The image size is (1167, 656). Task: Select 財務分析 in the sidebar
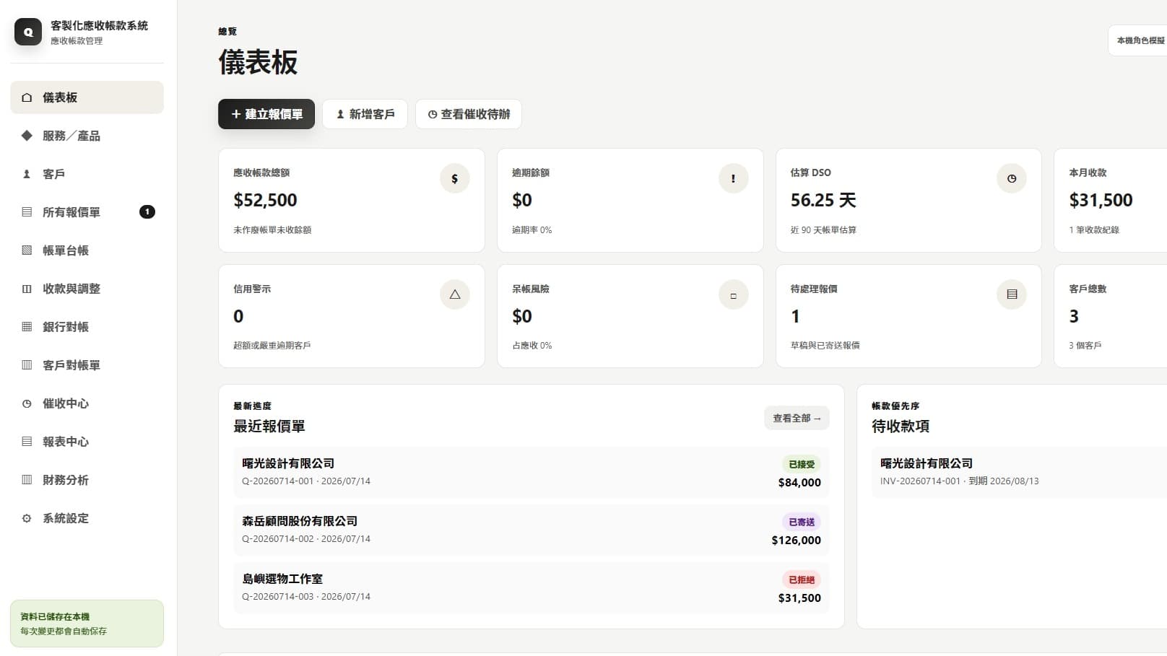pyautogui.click(x=87, y=480)
